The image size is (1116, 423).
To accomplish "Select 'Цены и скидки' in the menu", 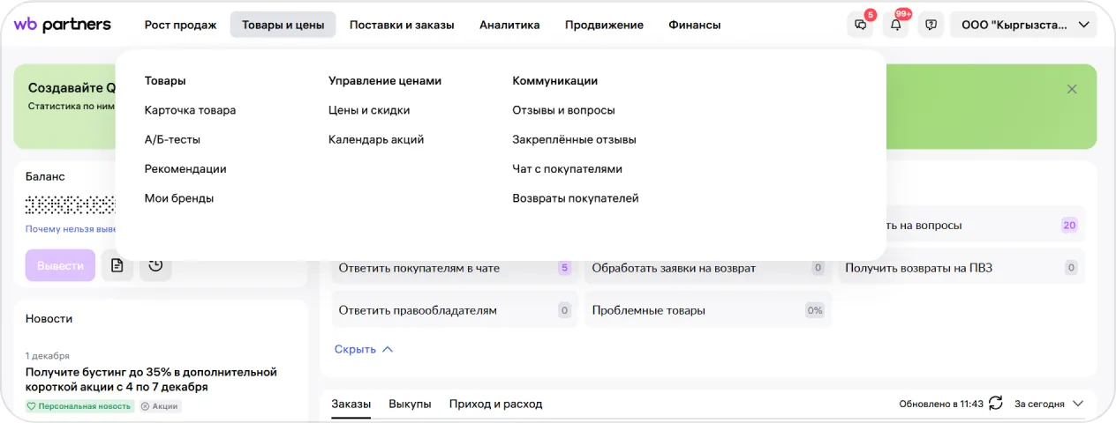I will (x=369, y=110).
